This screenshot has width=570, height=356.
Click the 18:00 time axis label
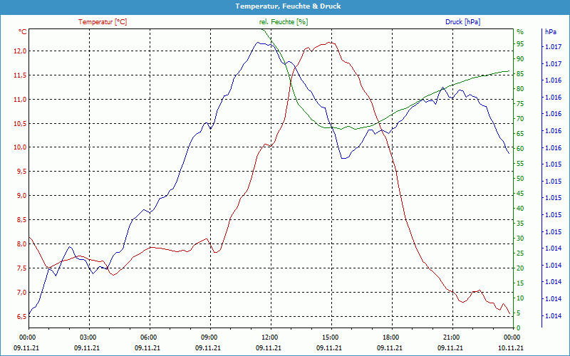tap(390, 337)
